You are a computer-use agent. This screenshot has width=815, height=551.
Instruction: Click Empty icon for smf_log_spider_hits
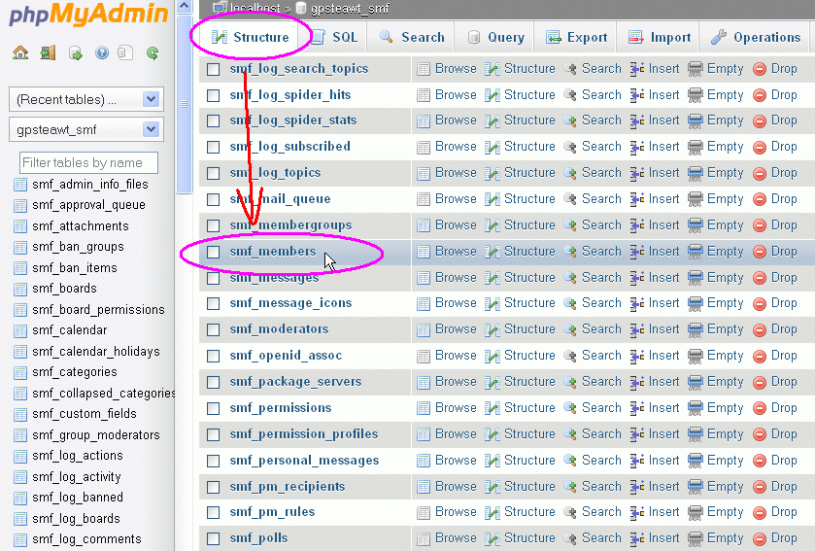coord(695,95)
